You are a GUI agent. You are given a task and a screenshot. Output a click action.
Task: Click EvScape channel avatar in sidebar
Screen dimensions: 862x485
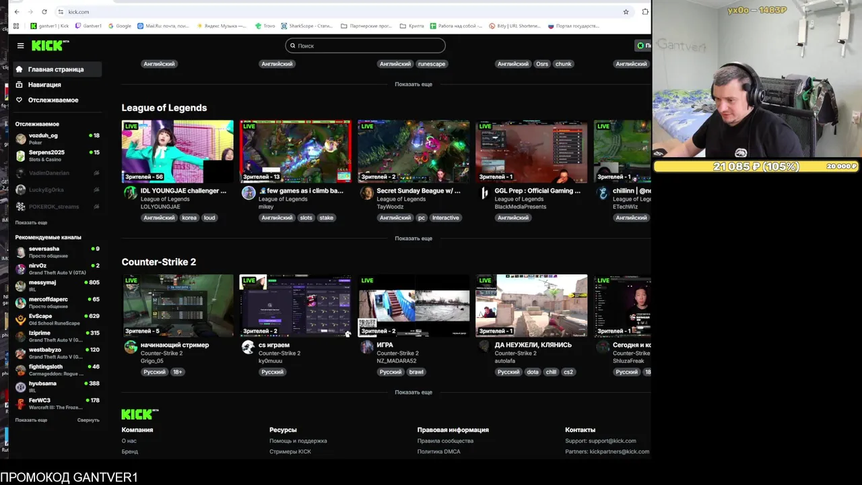coord(21,319)
